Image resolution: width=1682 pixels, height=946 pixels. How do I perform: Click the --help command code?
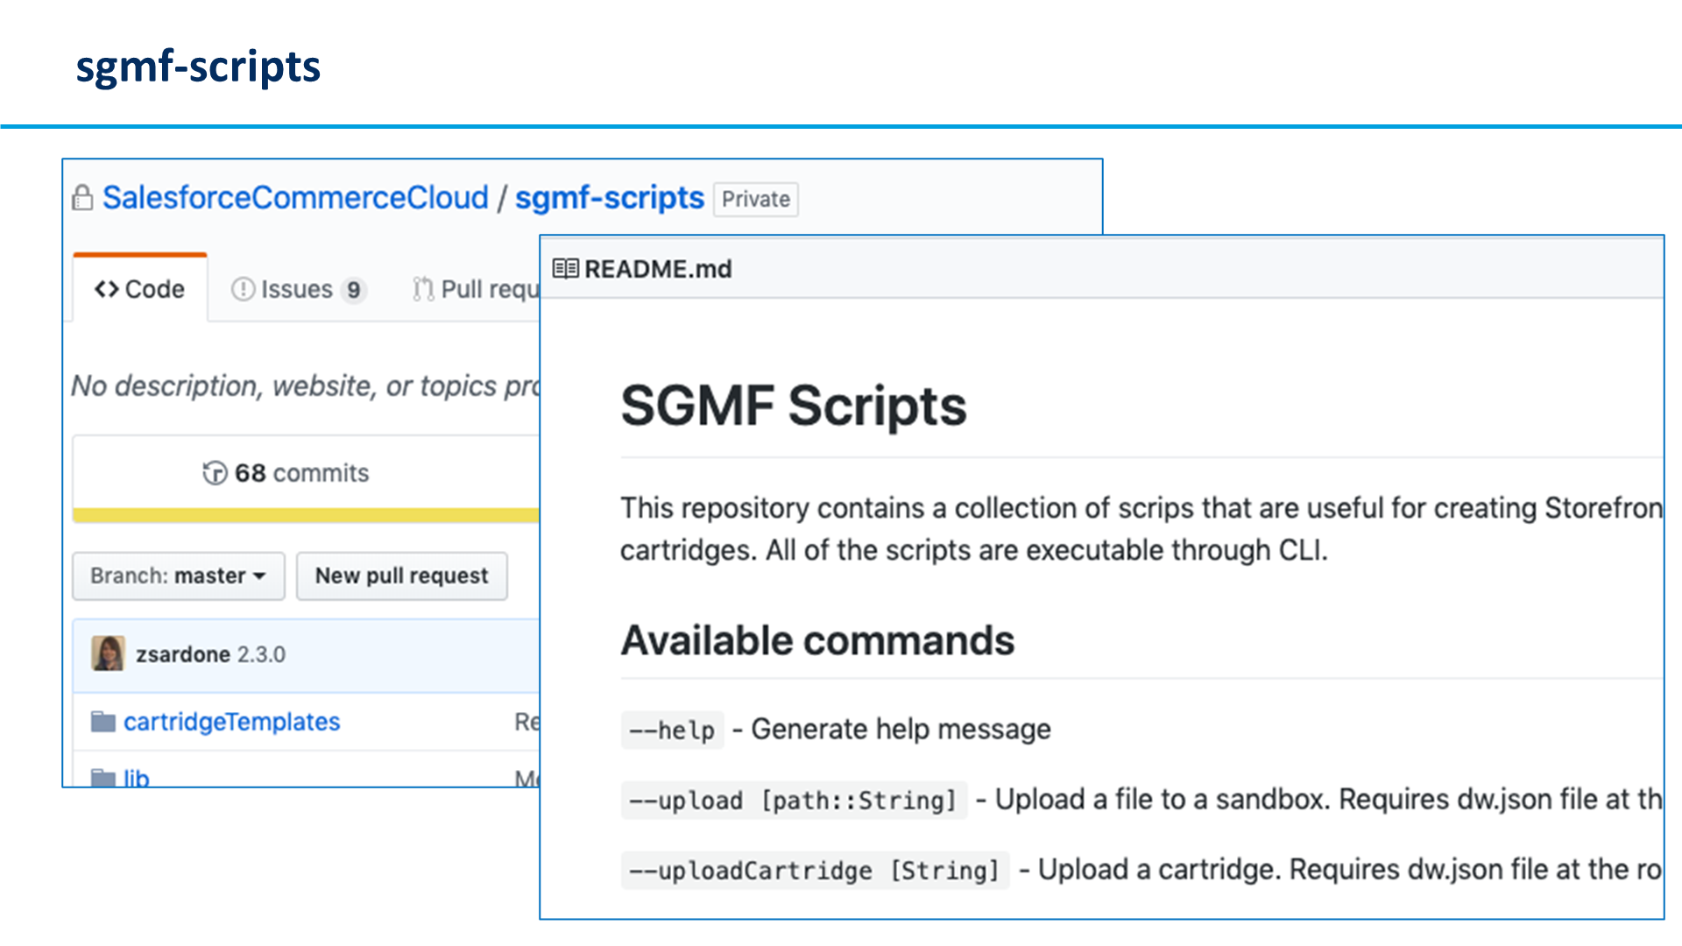[x=672, y=730]
